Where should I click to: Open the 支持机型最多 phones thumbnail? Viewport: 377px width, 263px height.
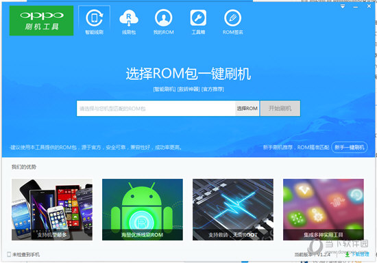coord(52,210)
